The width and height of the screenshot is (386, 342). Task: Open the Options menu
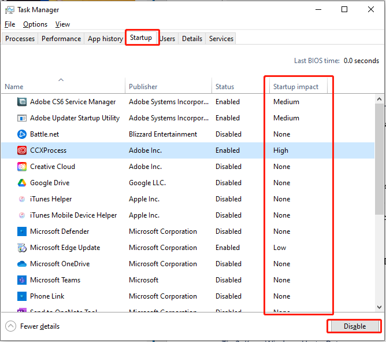pos(35,24)
